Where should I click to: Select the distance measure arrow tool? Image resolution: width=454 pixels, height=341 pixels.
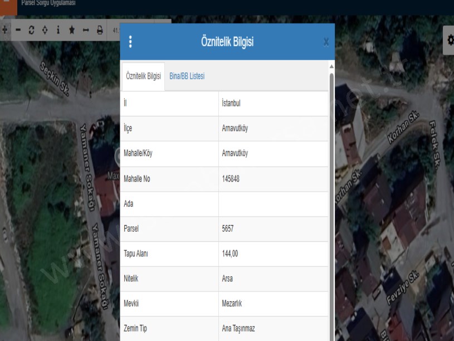pos(86,30)
